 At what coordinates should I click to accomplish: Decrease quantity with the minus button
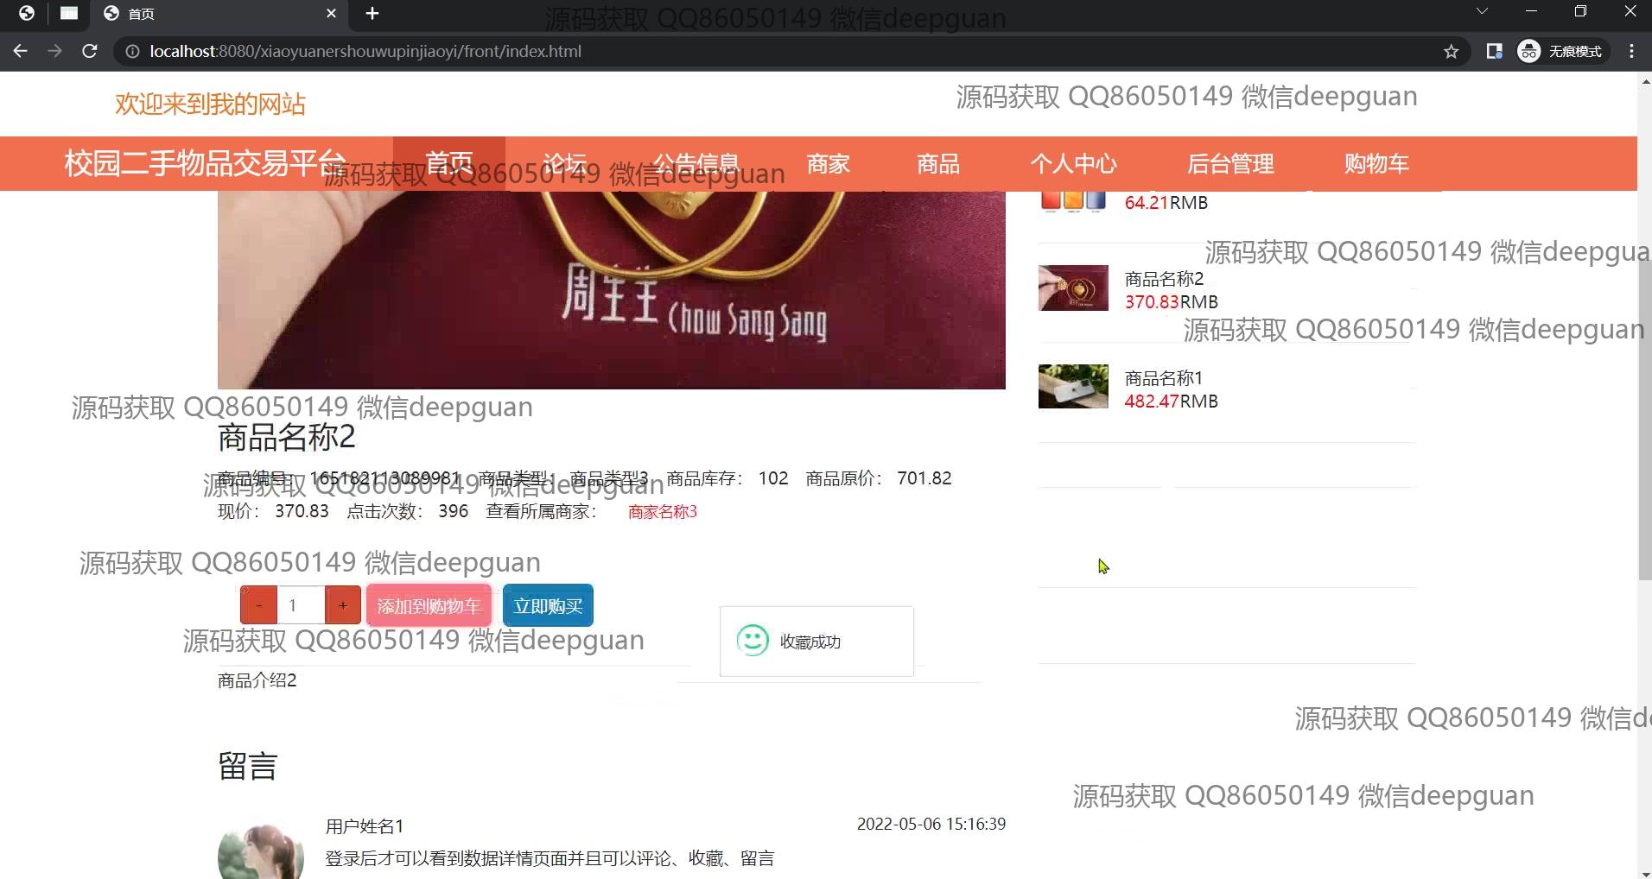pos(258,605)
